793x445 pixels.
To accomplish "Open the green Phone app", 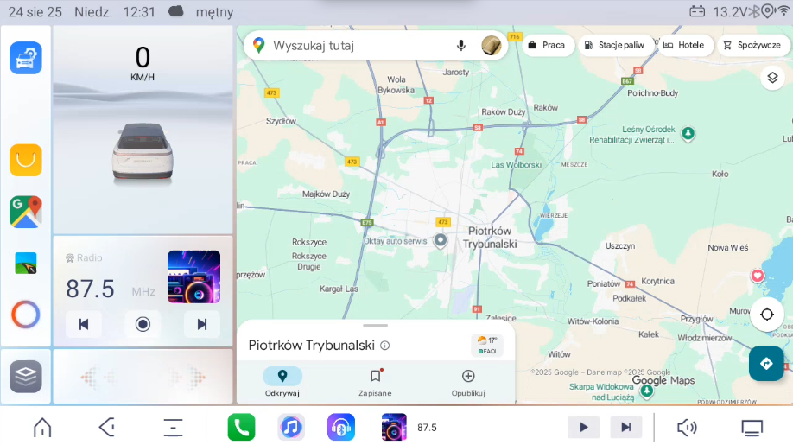I will [241, 428].
